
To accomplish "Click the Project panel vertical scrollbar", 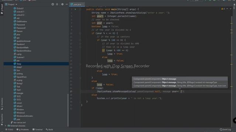I will 68,110.
